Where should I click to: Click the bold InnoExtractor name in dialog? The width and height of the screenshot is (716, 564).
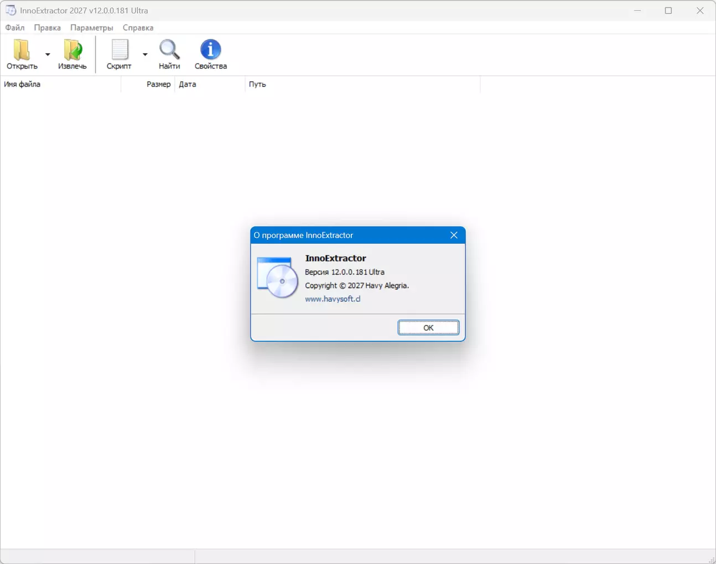point(336,258)
